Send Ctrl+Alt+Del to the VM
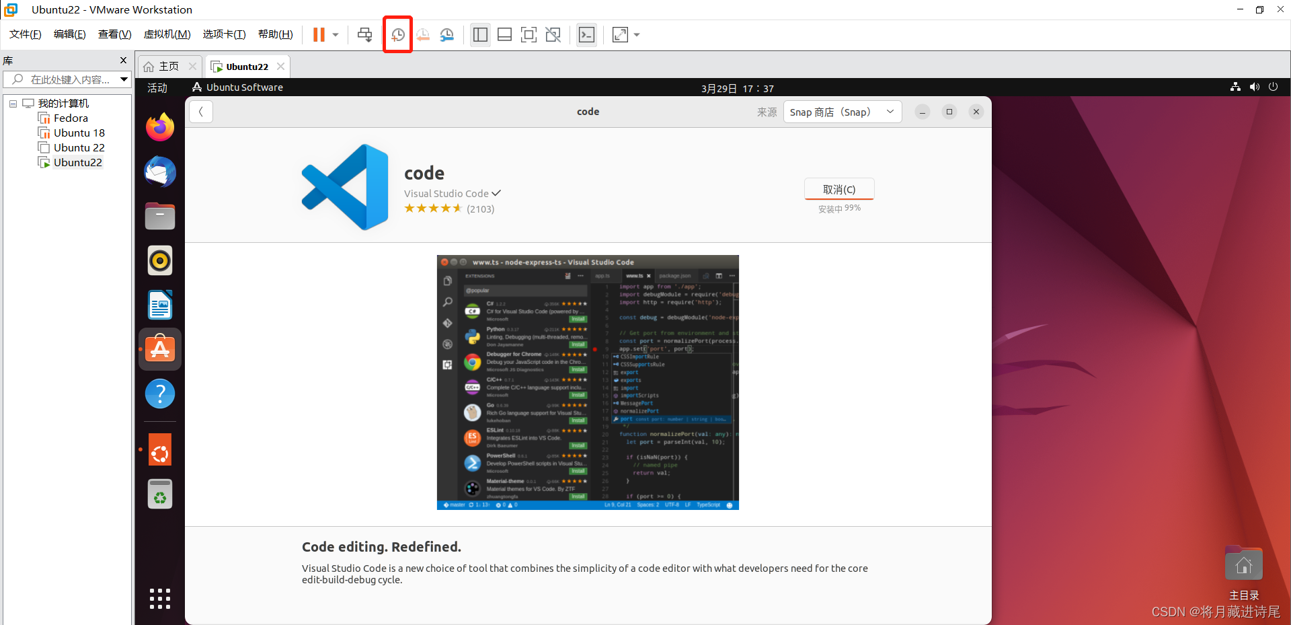The width and height of the screenshot is (1291, 625). click(x=364, y=34)
